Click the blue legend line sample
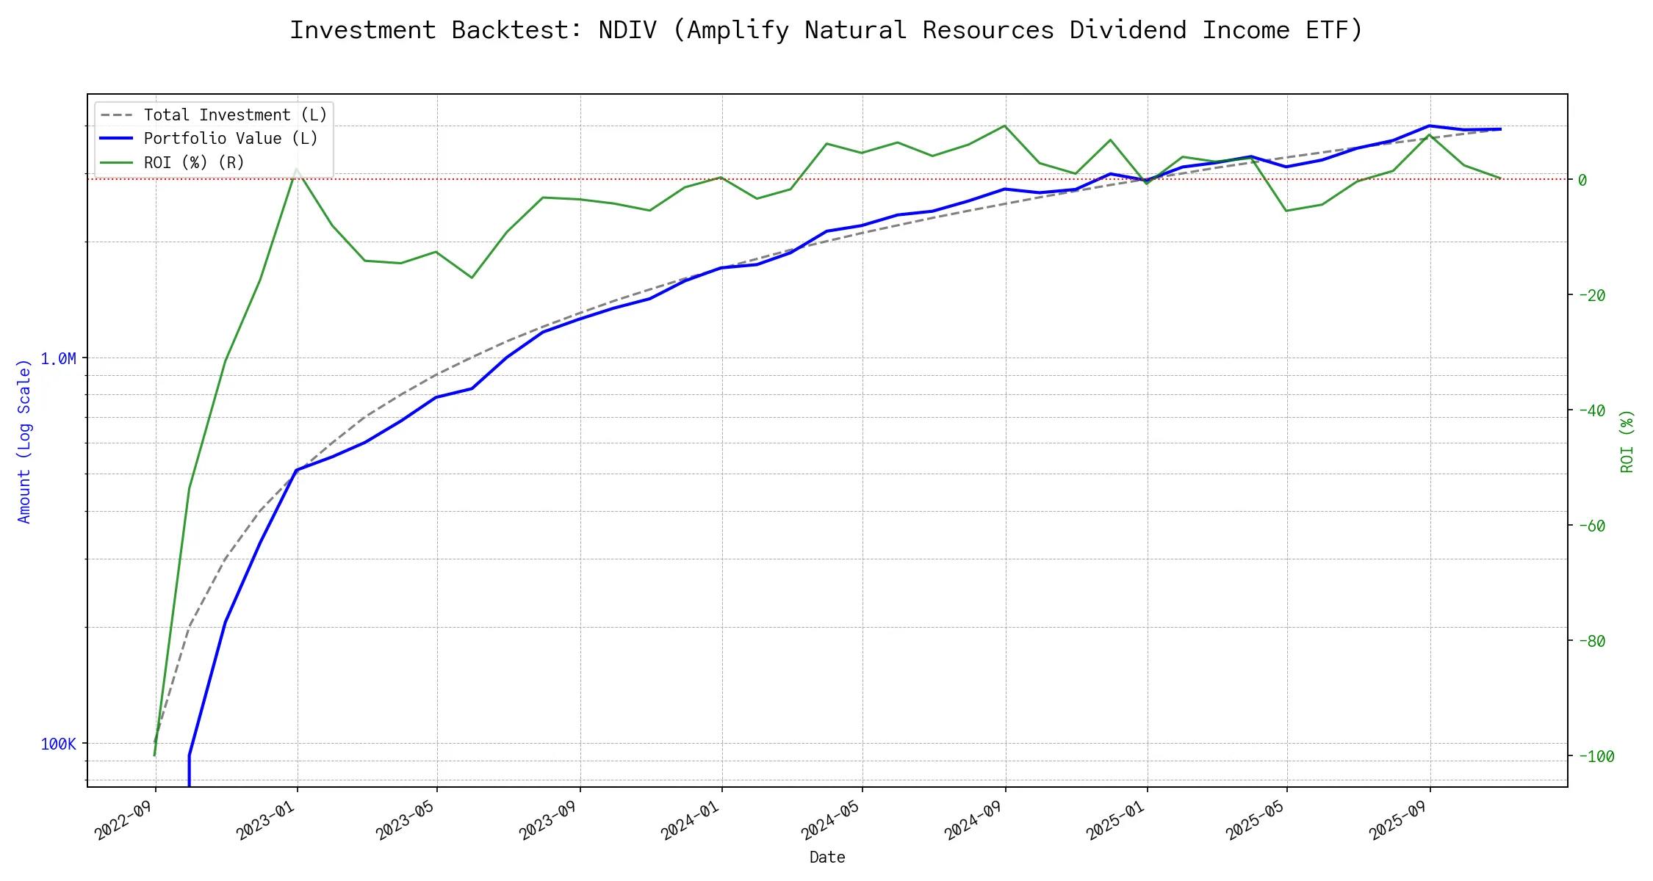The height and width of the screenshot is (881, 1653). coord(117,139)
